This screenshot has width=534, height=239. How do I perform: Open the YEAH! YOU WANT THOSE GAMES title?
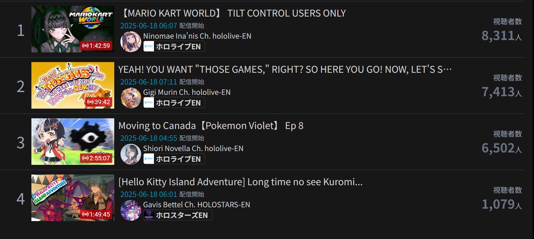click(285, 70)
